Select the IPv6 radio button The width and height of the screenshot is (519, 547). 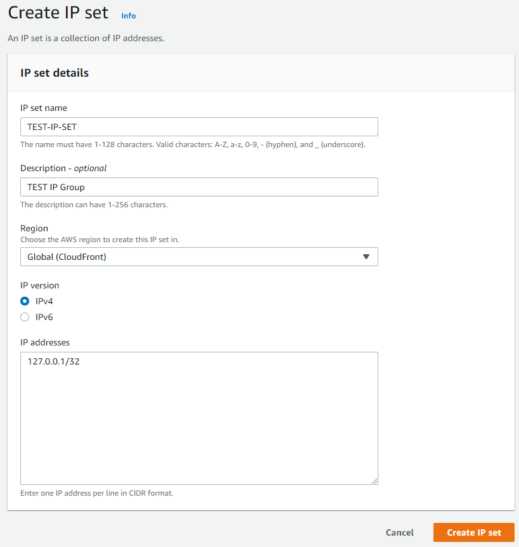[x=25, y=317]
